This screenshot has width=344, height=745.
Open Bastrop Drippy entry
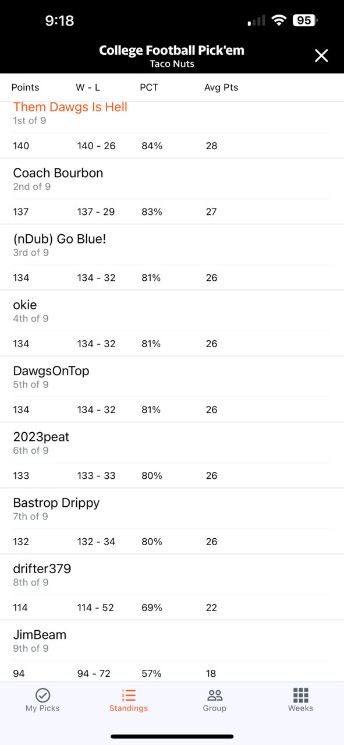click(172, 521)
